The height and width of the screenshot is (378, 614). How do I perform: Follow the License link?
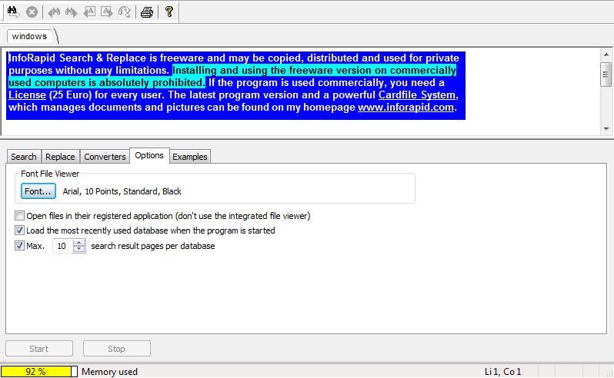[x=27, y=95]
